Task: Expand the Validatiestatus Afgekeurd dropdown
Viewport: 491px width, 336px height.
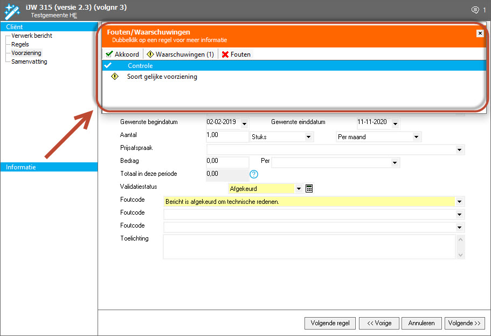Action: point(299,189)
